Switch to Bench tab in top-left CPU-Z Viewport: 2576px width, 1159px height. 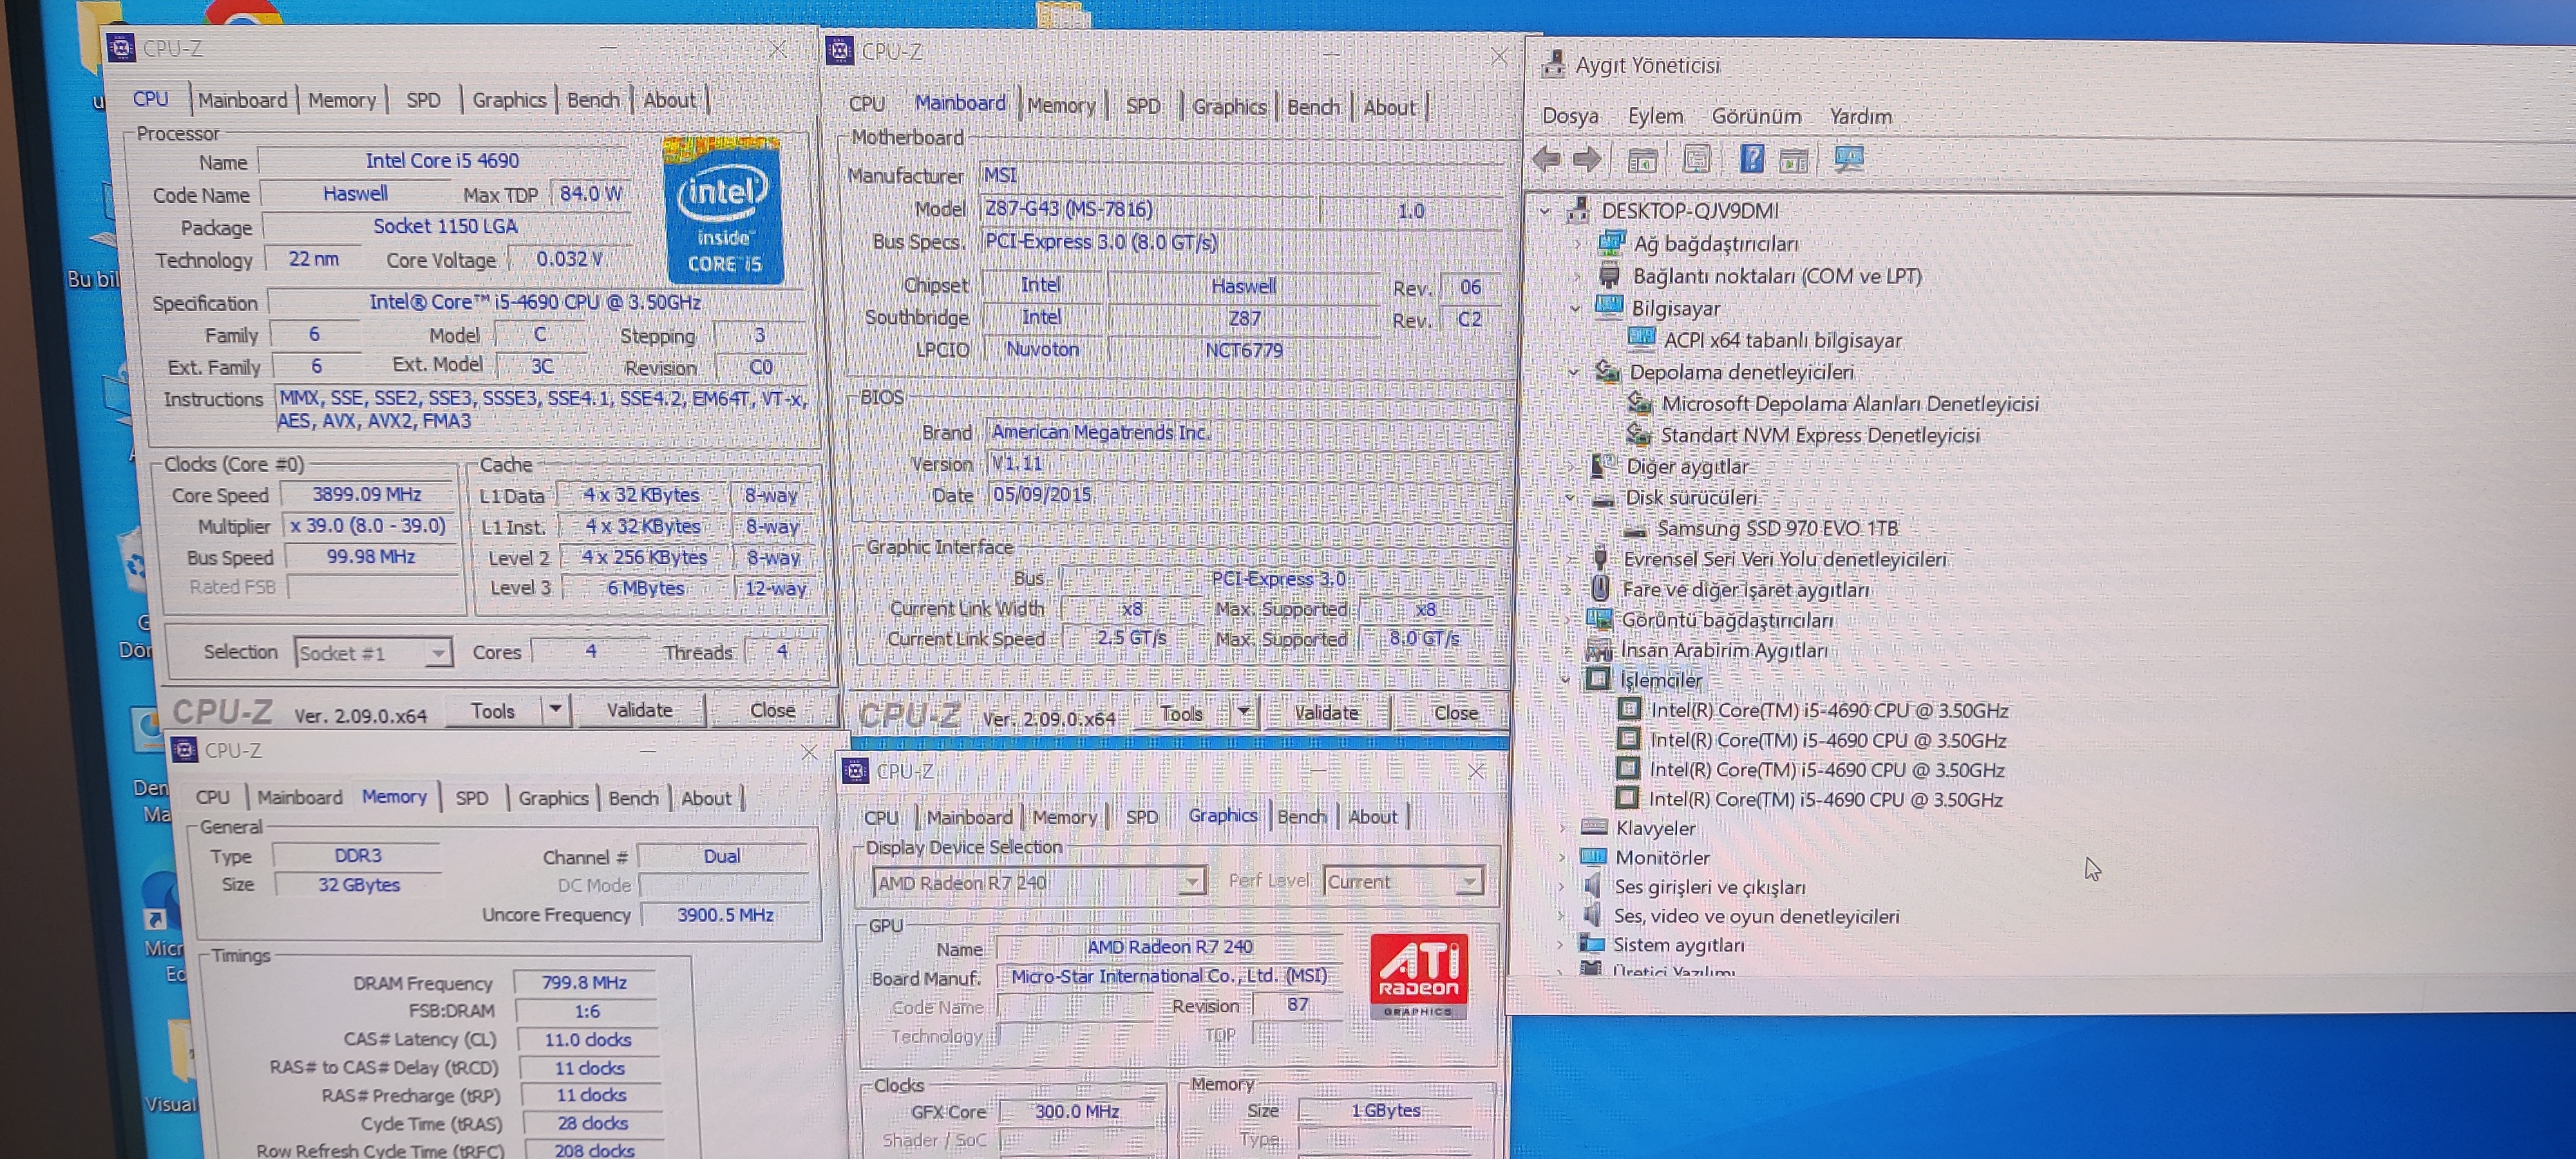coord(593,100)
